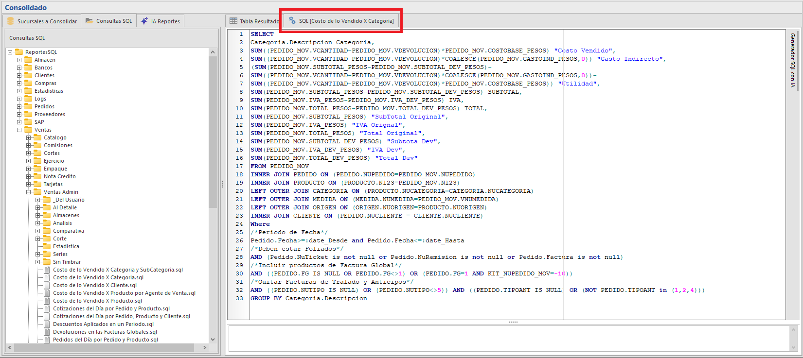
Task: Expand the Catalogo folder node
Action: 28,137
